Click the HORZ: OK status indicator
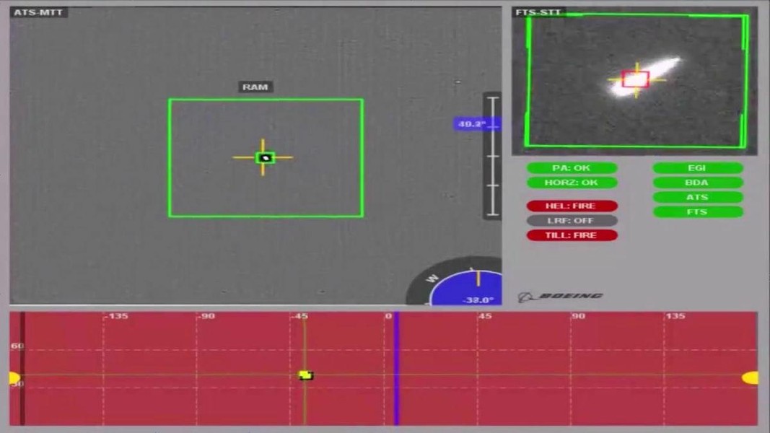 (572, 183)
